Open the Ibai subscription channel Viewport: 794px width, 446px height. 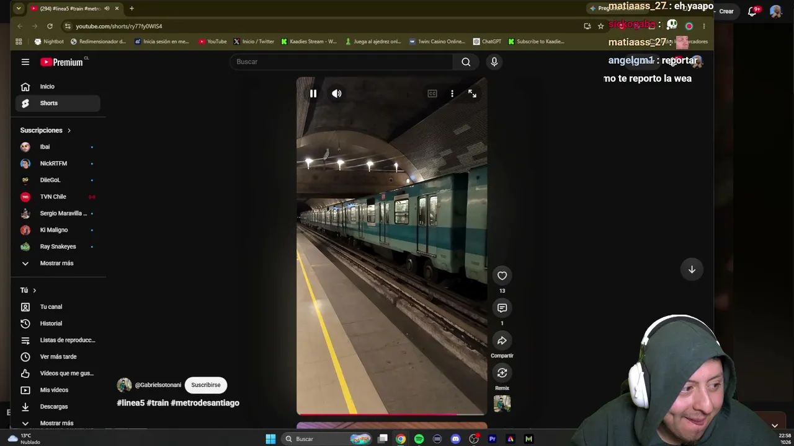58,147
